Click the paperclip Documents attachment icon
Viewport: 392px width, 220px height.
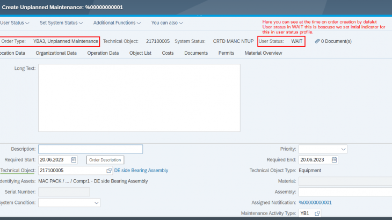click(317, 41)
